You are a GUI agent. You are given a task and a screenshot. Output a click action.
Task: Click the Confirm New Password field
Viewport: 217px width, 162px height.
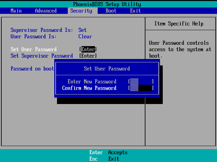click(141, 88)
